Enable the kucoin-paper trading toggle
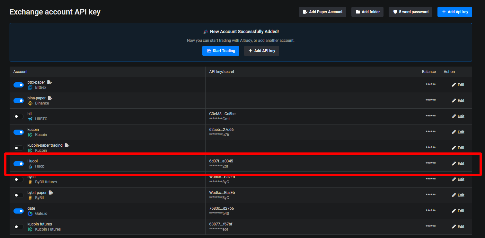This screenshot has width=485, height=238. (x=19, y=148)
